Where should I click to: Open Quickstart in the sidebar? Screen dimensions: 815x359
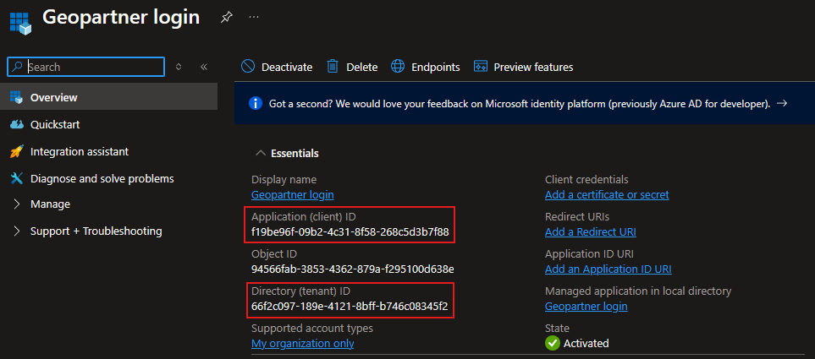pos(55,124)
